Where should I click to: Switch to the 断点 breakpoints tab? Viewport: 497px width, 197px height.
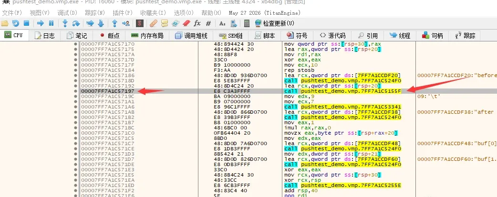point(109,36)
